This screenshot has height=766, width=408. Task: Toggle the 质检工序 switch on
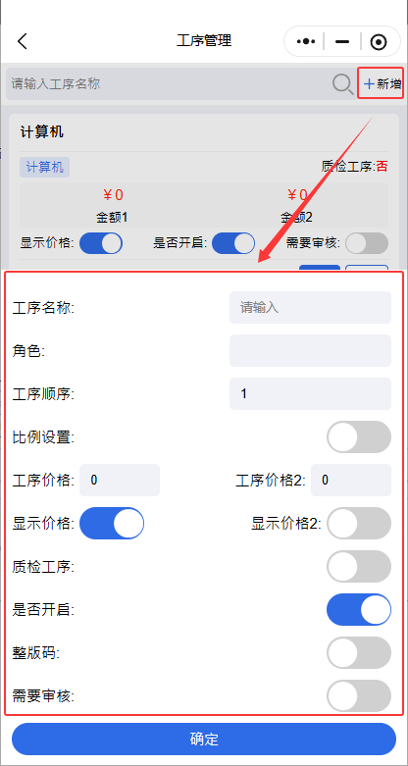click(x=359, y=566)
